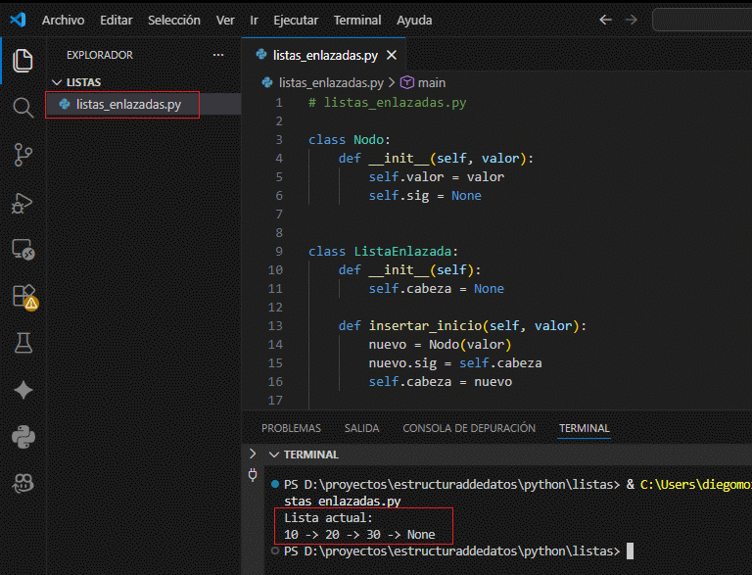This screenshot has width=752, height=575.
Task: Open Run and Debug view
Action: point(23,202)
